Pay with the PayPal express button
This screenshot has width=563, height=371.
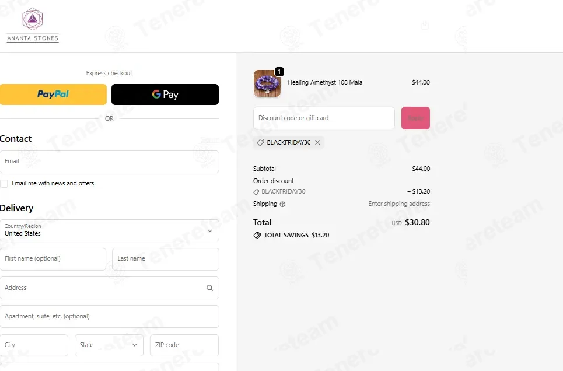tap(53, 94)
